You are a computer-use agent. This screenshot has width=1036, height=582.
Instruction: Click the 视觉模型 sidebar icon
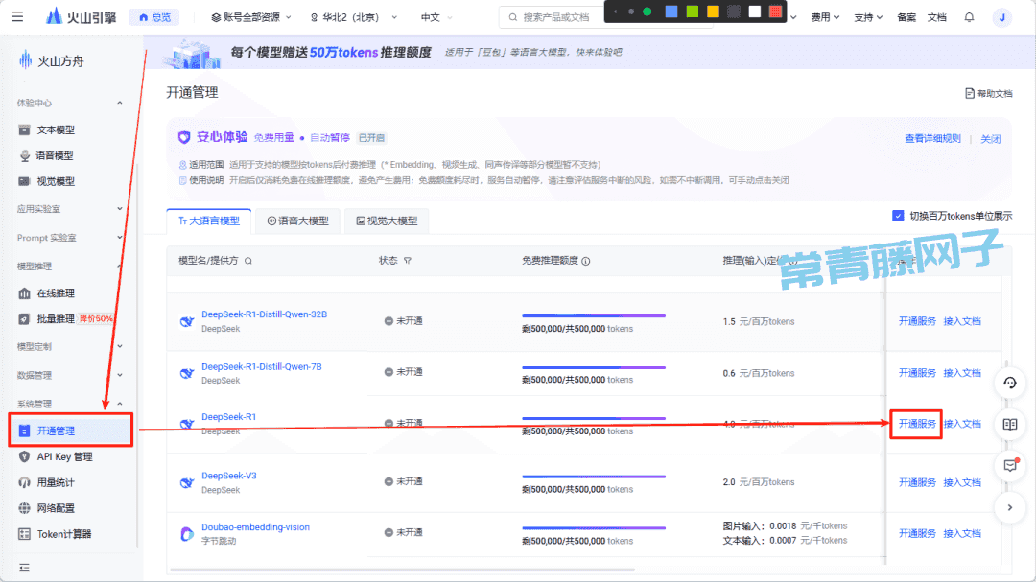[24, 181]
